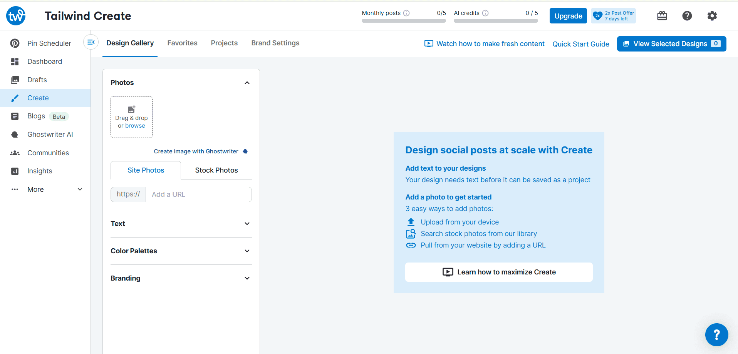
Task: Open the Pinterest Pin Scheduler icon
Action: [15, 43]
